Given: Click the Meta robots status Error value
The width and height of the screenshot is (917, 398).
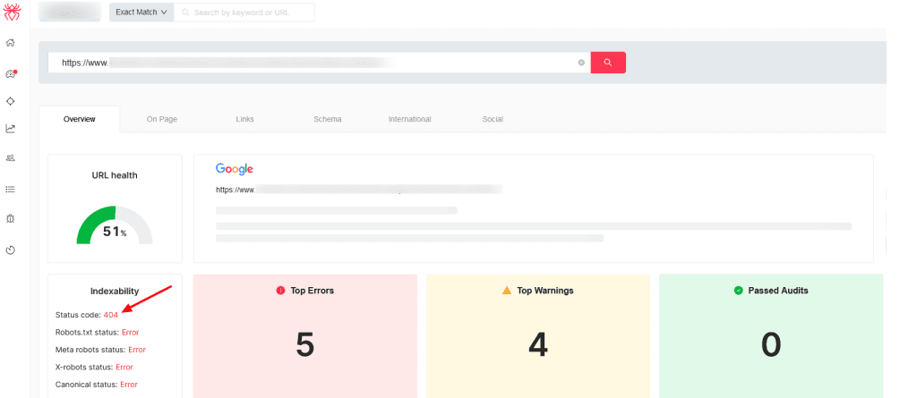Looking at the screenshot, I should [137, 350].
